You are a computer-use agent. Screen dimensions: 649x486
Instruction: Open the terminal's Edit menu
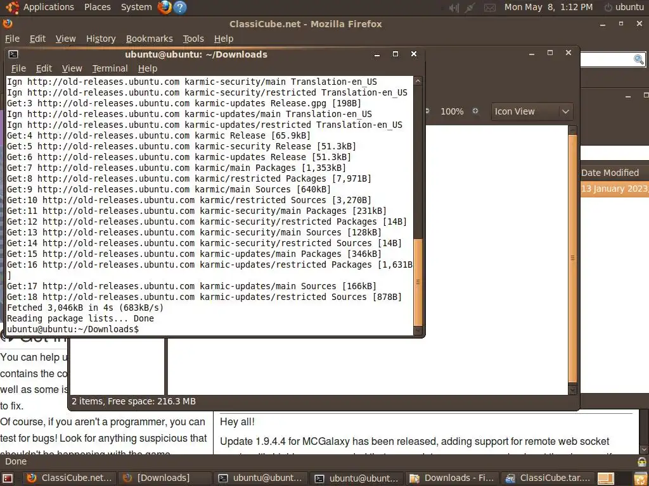coord(44,68)
